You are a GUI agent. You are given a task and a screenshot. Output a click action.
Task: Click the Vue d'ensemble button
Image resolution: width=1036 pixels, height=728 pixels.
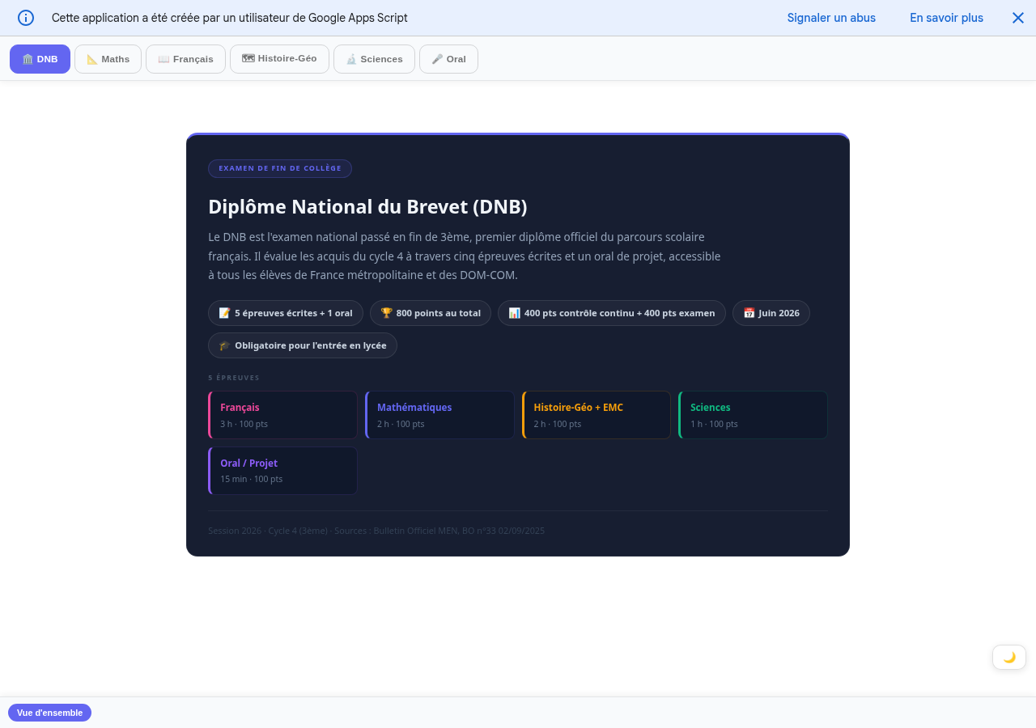click(x=49, y=713)
